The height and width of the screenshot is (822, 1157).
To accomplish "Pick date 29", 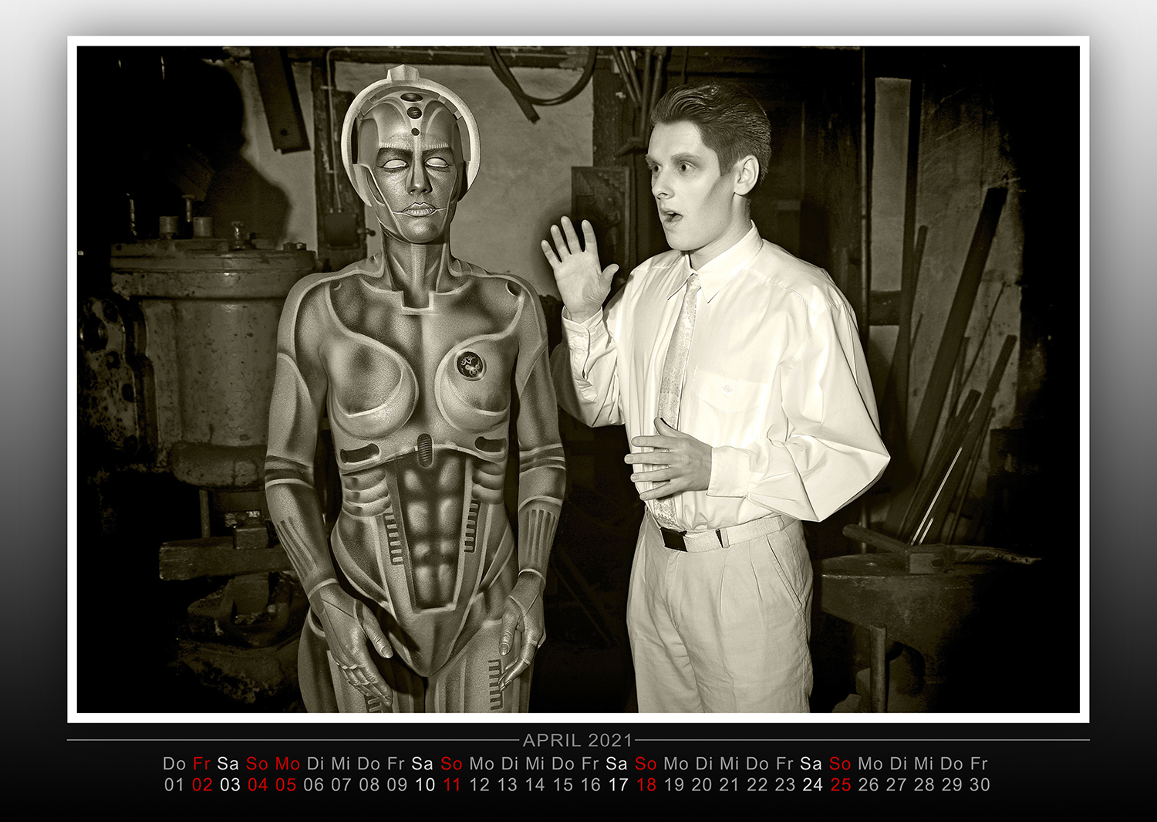I will click(x=952, y=785).
